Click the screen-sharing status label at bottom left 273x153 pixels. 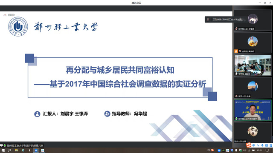tap(23, 145)
